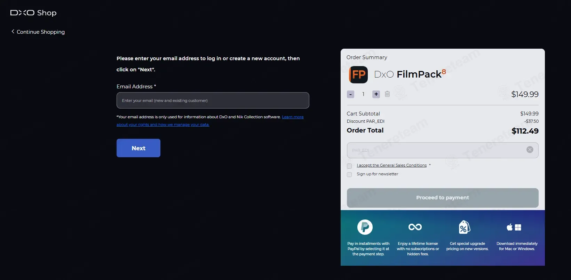
Task: Click the DxO FilmPack 8 product title
Action: (410, 74)
